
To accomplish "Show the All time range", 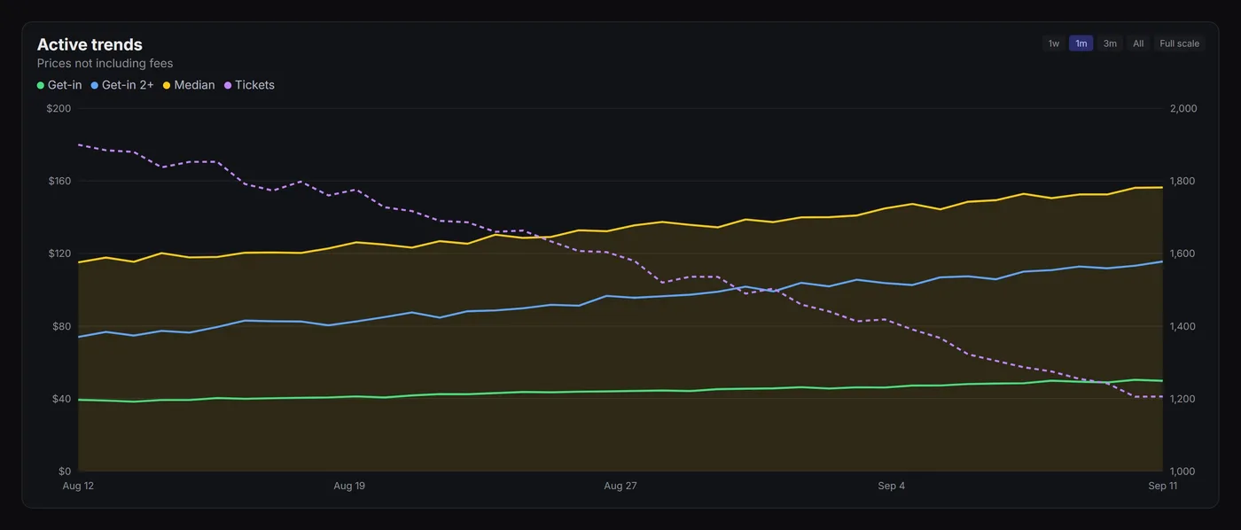I will (x=1138, y=43).
